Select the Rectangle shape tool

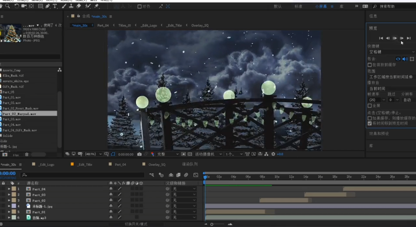coord(40,6)
